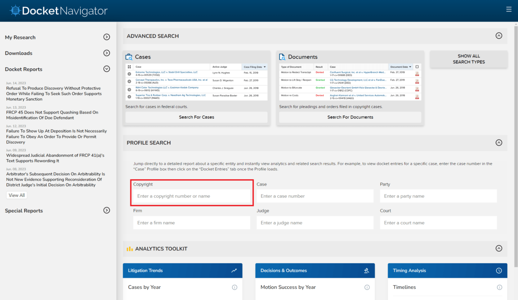Click the info icon beside Motion Success by Year

(x=367, y=287)
